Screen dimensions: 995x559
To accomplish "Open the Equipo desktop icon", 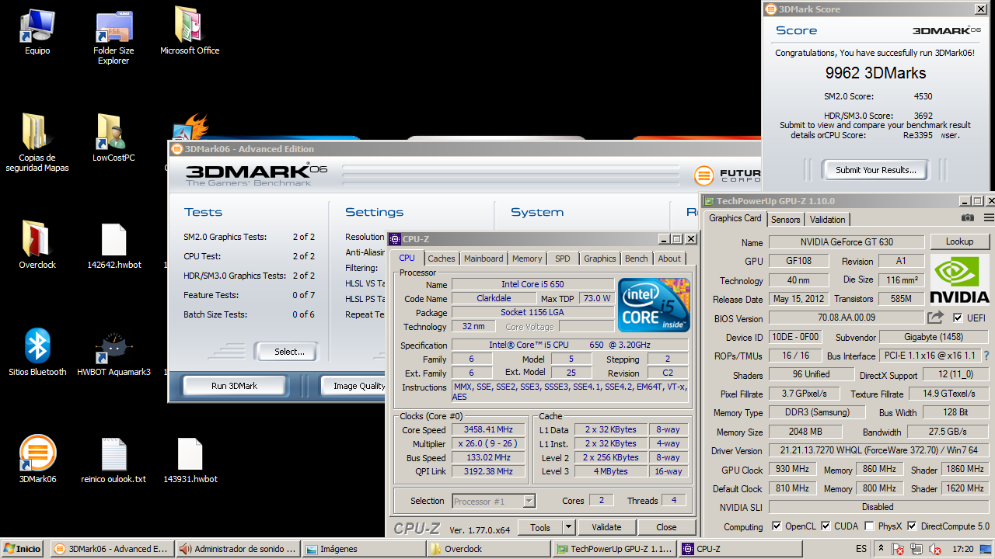I will coord(37,33).
